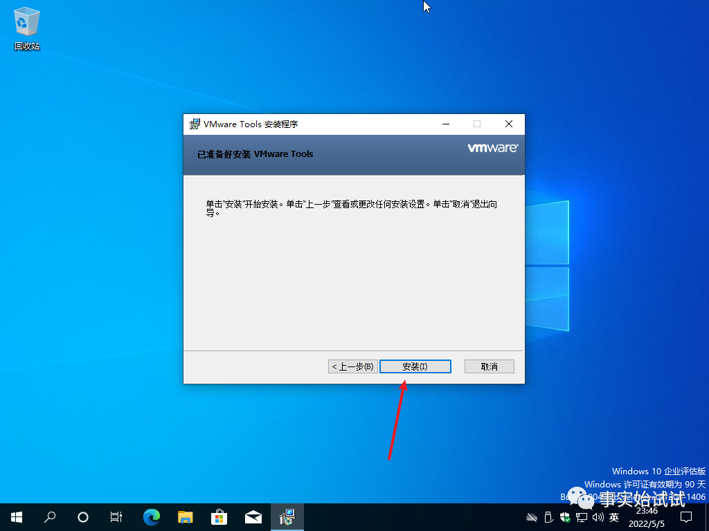This screenshot has height=531, width=709.
Task: Open the taskbar clock and date
Action: coord(647,517)
